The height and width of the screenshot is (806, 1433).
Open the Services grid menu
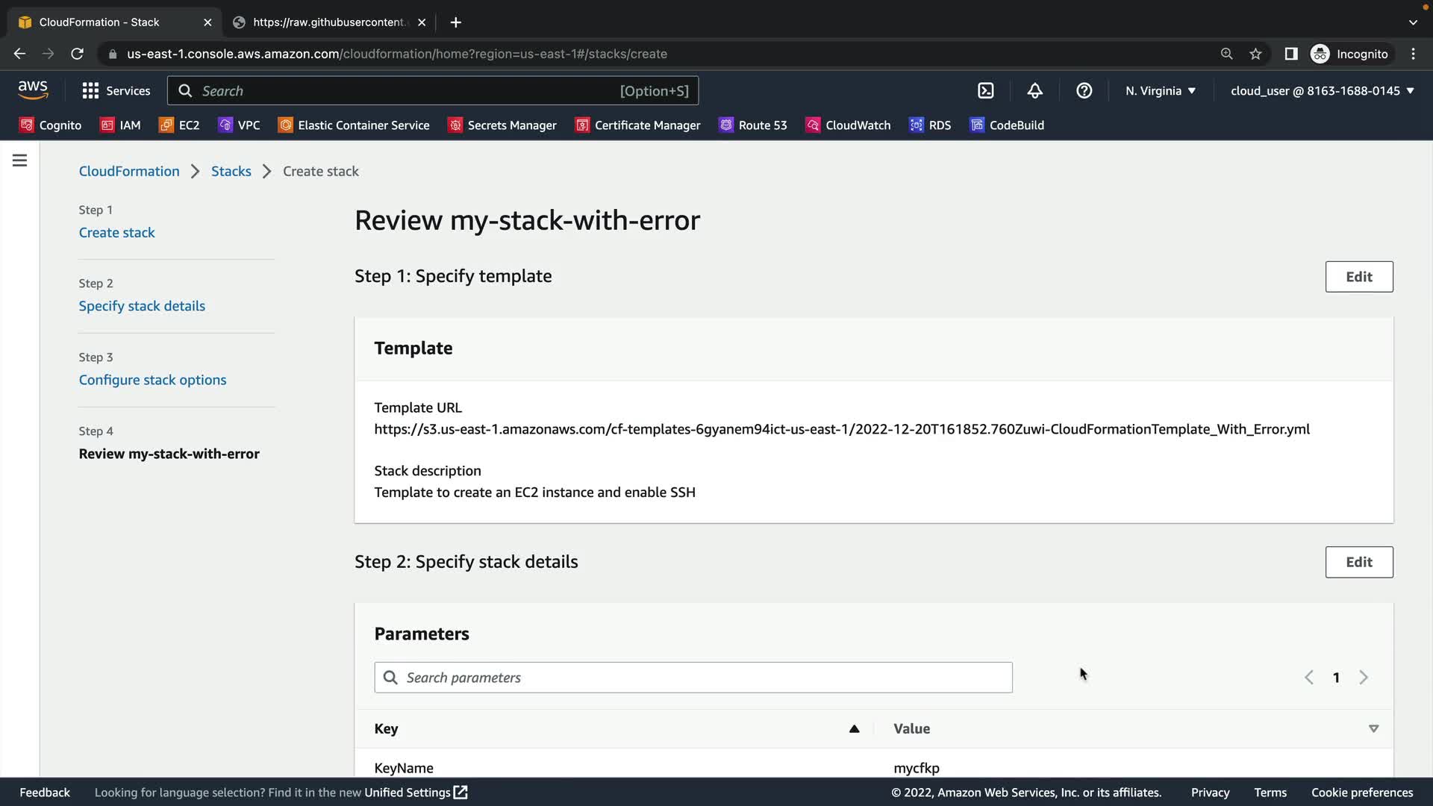coord(116,91)
